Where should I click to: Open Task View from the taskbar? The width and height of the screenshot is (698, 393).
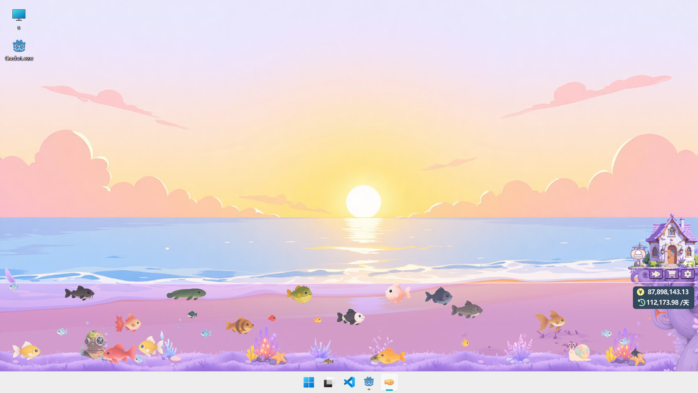(329, 382)
